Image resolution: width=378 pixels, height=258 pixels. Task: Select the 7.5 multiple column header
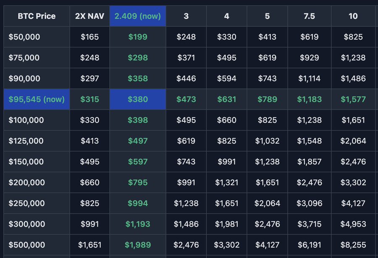click(x=309, y=16)
